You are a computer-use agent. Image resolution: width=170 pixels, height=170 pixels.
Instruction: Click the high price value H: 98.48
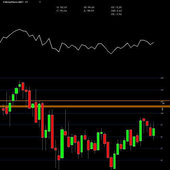click(89, 7)
